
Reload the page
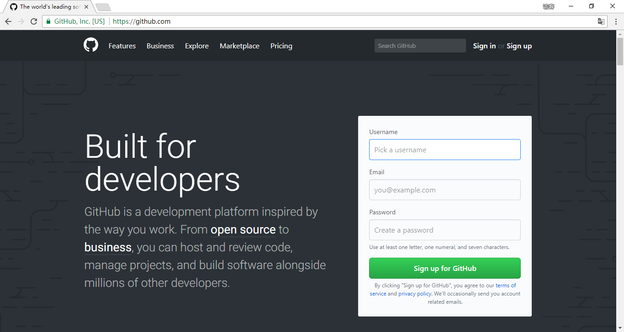[x=33, y=21]
